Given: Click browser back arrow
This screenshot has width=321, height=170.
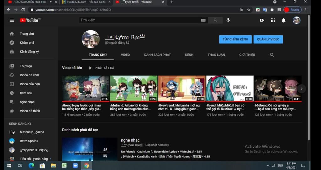Looking at the screenshot, I should [x=8, y=10].
